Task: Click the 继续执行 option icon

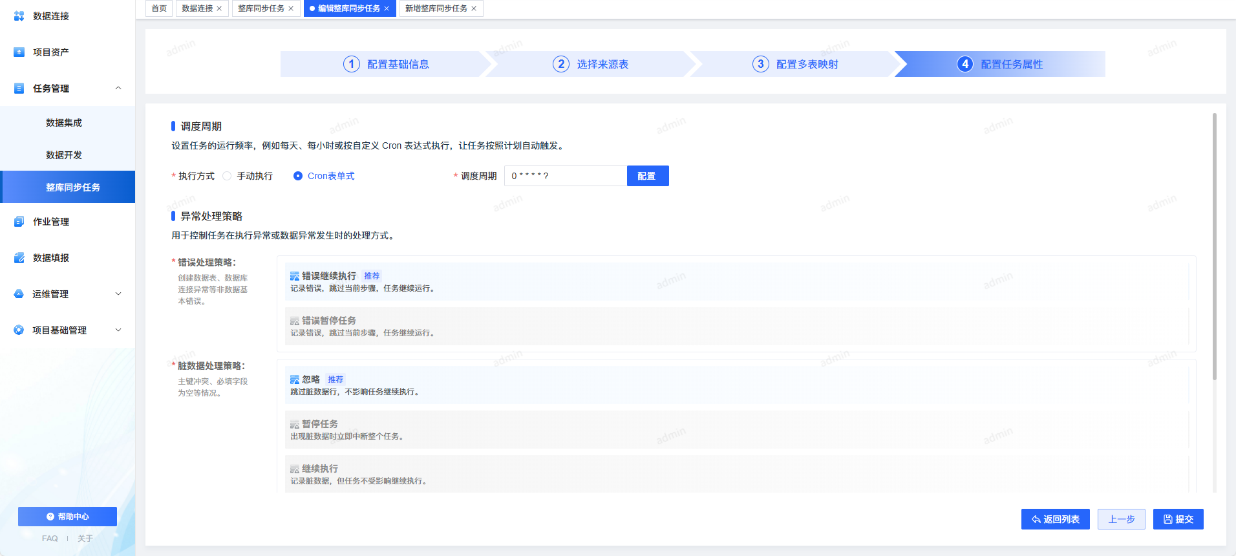Action: click(295, 469)
